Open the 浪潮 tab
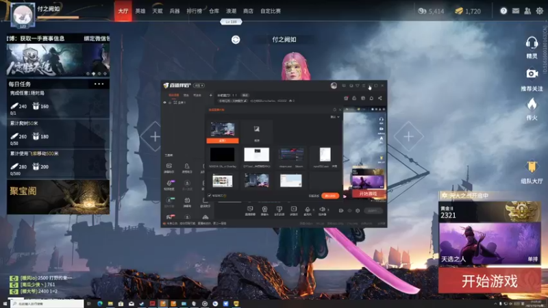The height and width of the screenshot is (308, 548). (x=231, y=11)
